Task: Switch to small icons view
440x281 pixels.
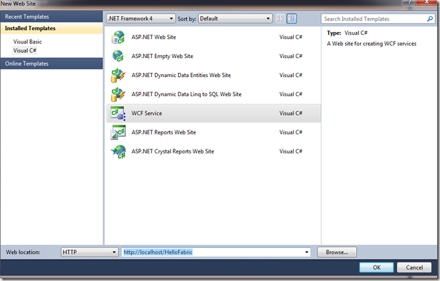Action: tap(280, 19)
